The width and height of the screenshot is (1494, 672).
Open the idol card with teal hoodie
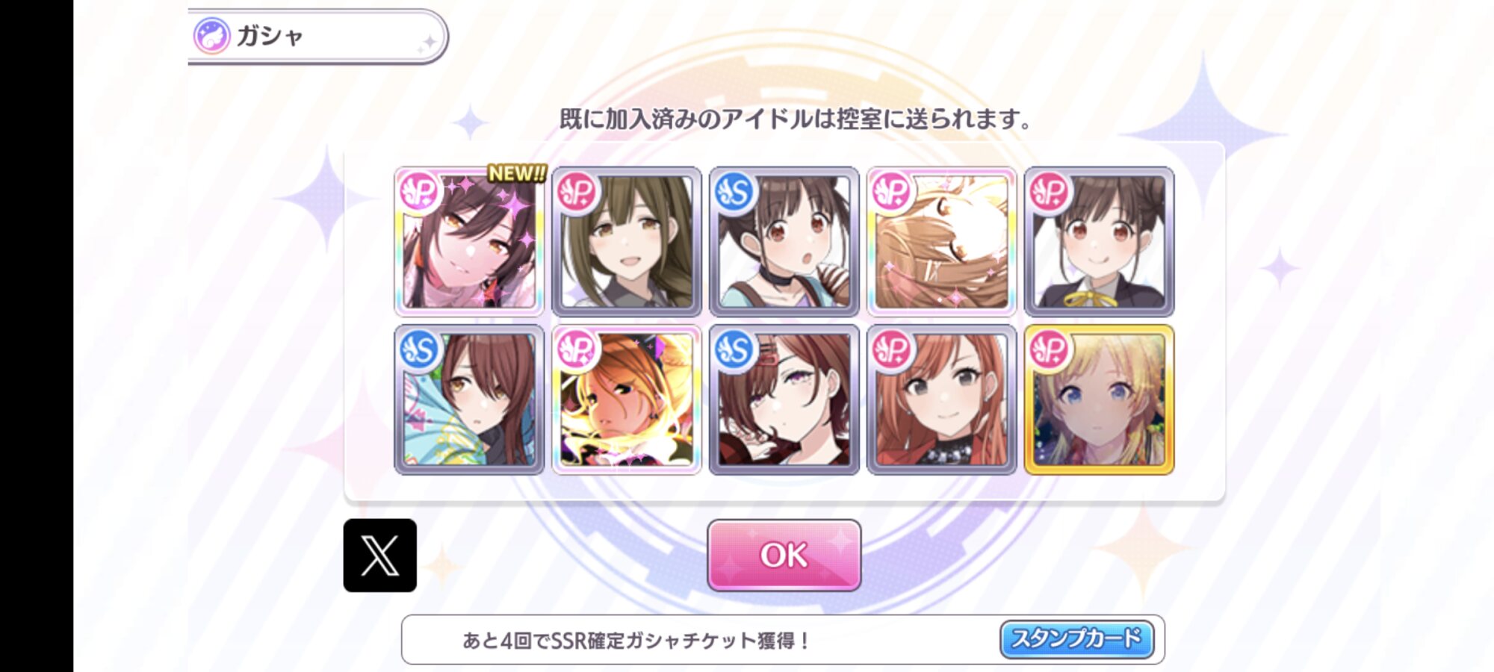click(469, 399)
